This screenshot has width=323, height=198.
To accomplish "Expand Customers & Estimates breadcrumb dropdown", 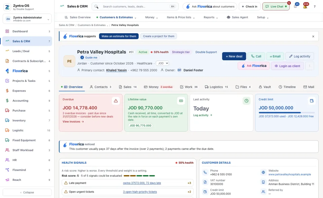I will (107, 25).
